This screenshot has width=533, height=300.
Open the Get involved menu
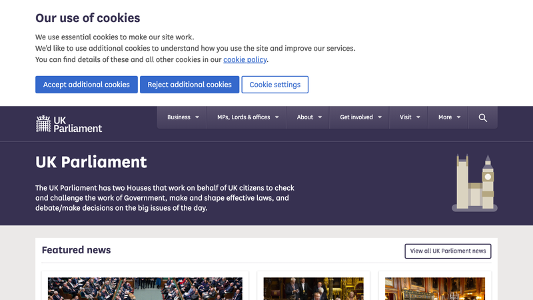tap(360, 117)
